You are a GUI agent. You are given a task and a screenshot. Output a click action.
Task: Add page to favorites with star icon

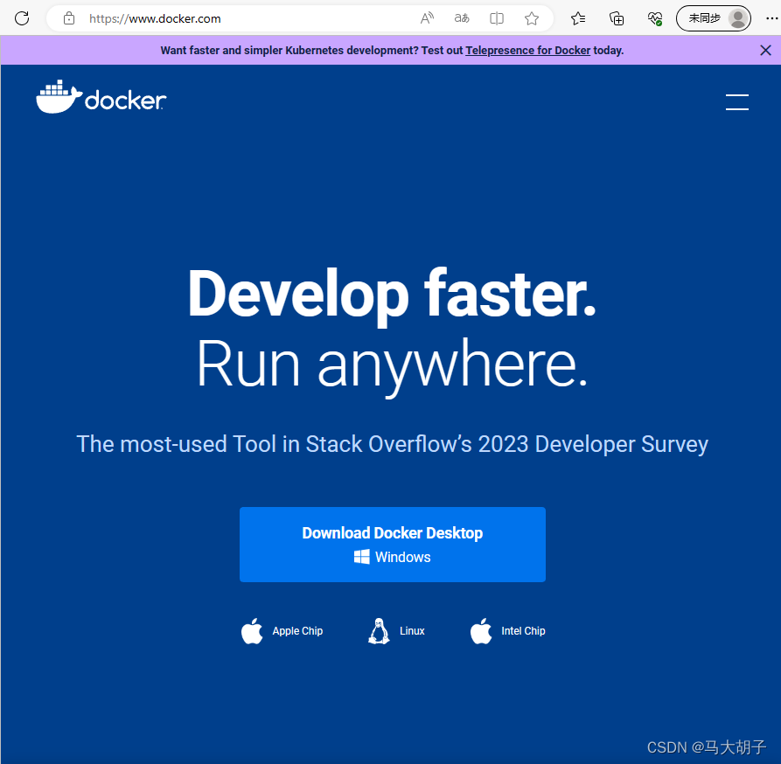pos(532,18)
